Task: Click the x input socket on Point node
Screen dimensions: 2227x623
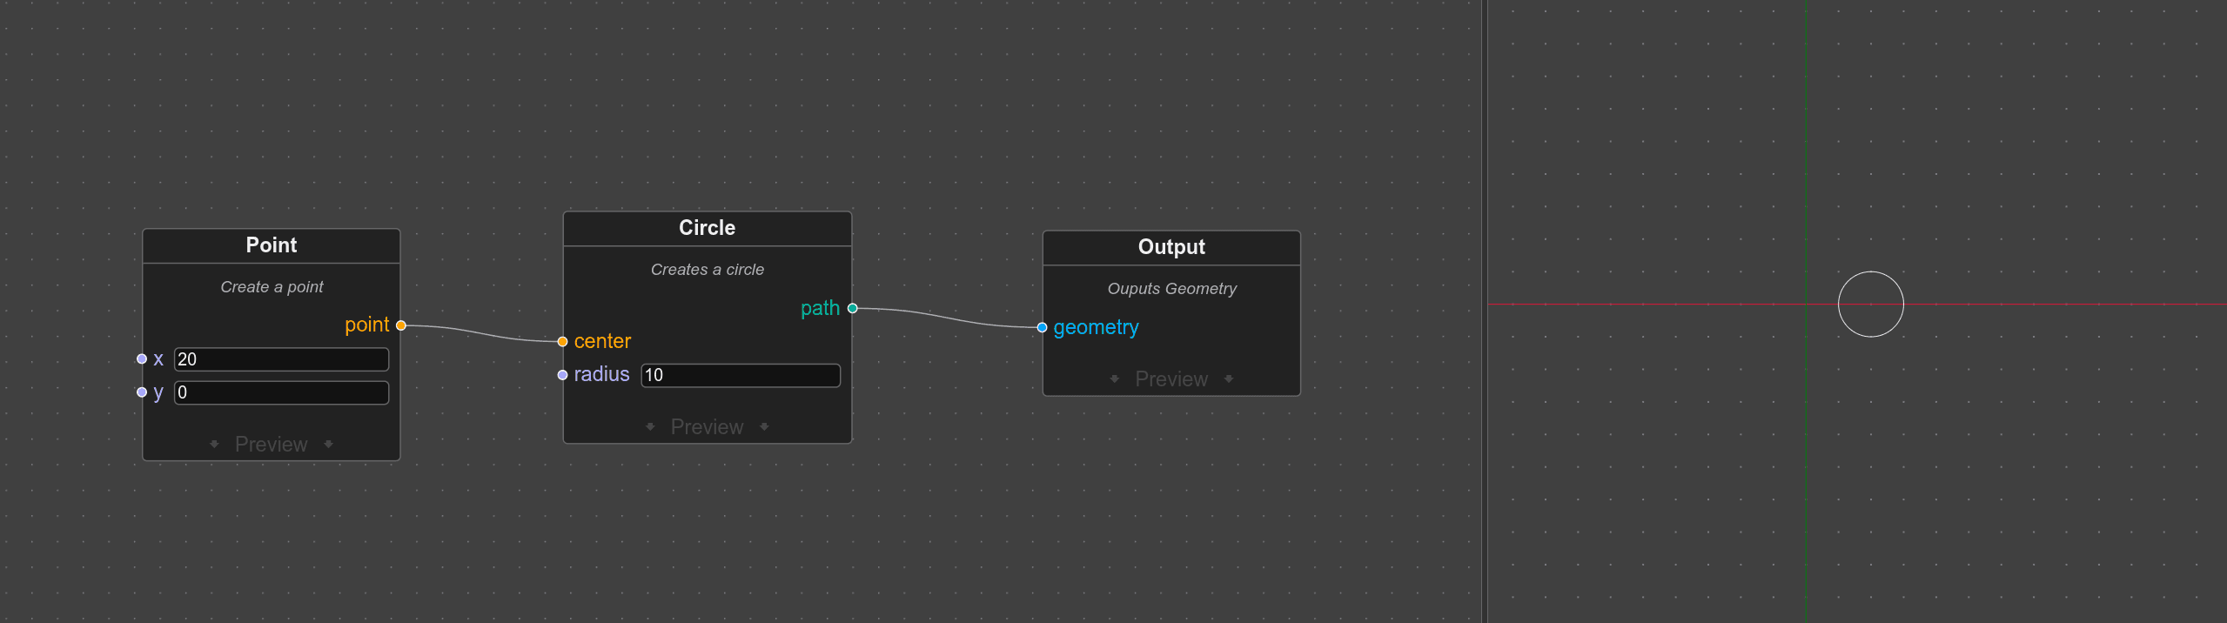Action: pyautogui.click(x=142, y=359)
